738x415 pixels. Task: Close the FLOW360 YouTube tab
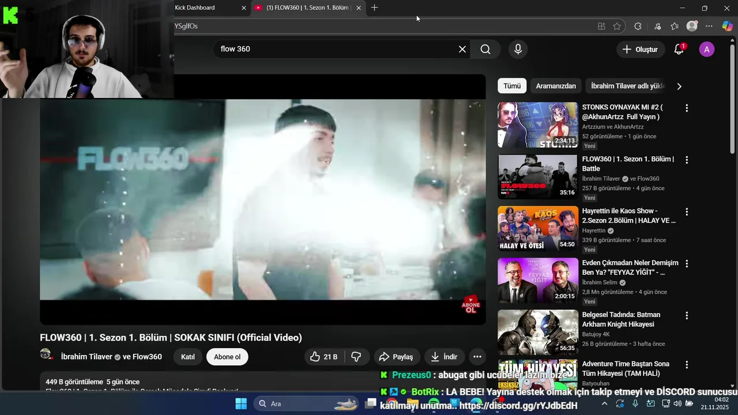tap(359, 8)
